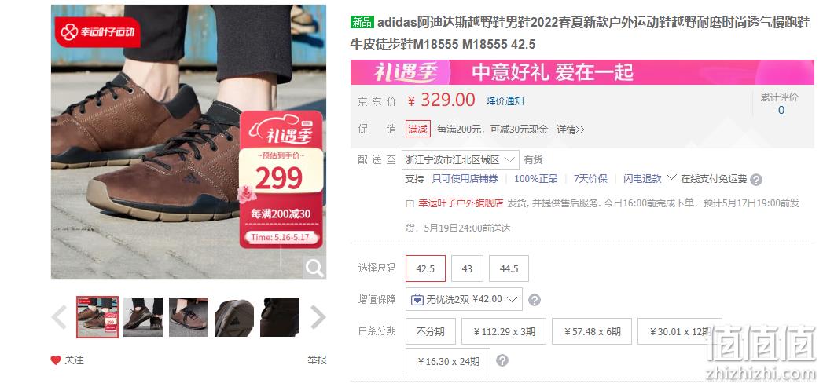Show next thumbnails with right arrow

pyautogui.click(x=318, y=316)
